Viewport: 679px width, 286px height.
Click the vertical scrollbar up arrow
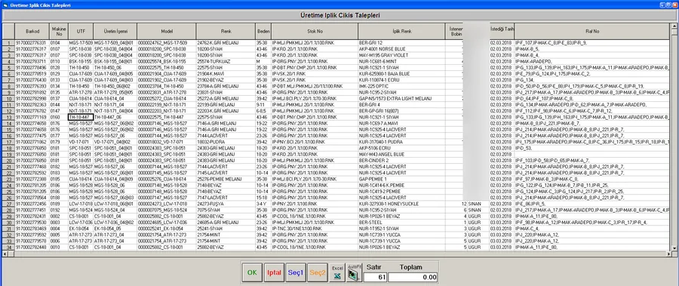click(x=674, y=26)
